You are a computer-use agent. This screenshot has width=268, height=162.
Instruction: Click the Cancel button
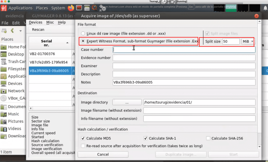(x=103, y=154)
